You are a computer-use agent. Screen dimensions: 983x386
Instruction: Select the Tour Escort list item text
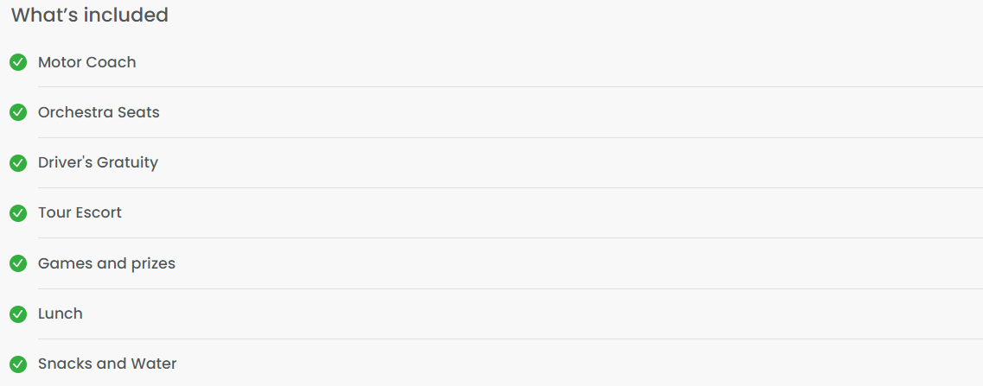tap(80, 213)
